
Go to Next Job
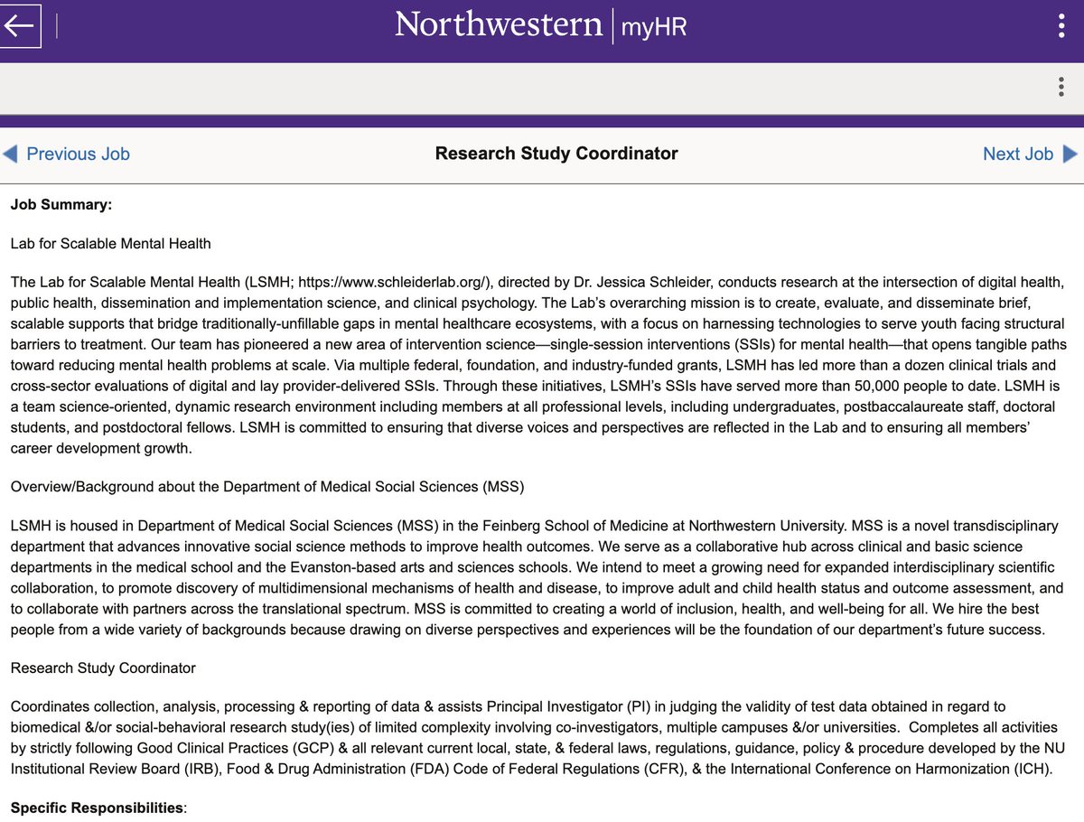[x=1018, y=154]
